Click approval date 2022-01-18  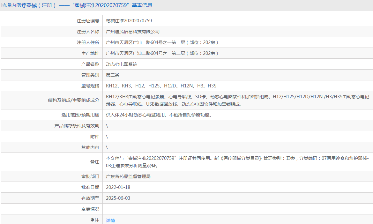tap(118, 187)
